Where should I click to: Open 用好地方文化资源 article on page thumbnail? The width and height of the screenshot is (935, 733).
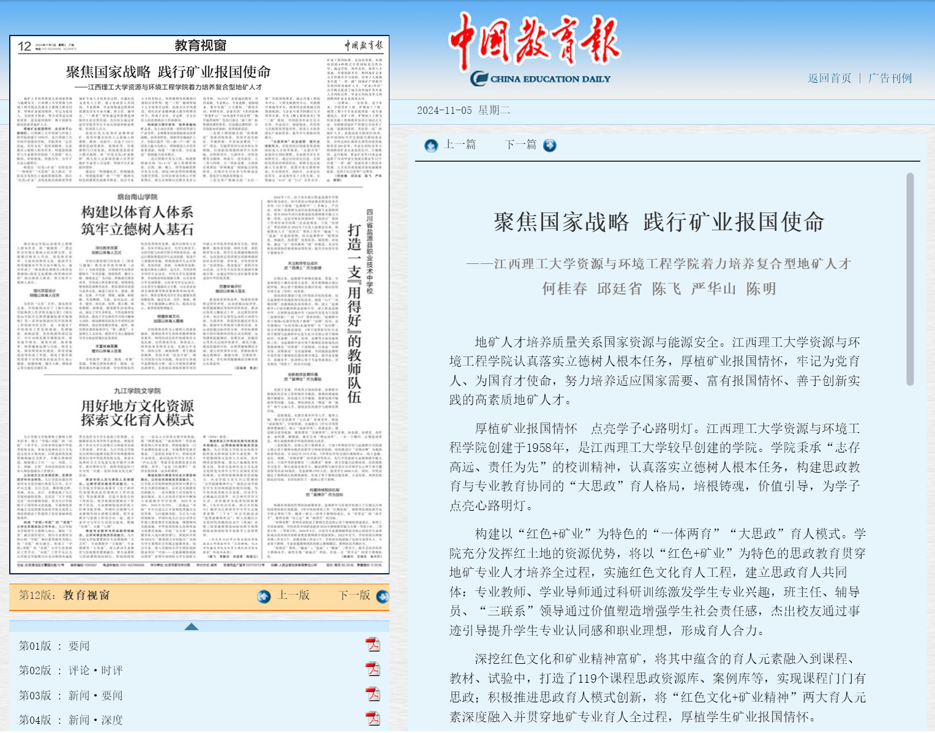pos(137,413)
